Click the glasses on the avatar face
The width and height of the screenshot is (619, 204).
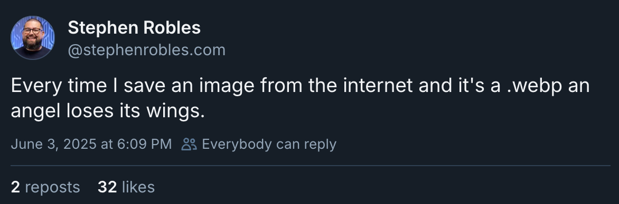click(x=32, y=30)
